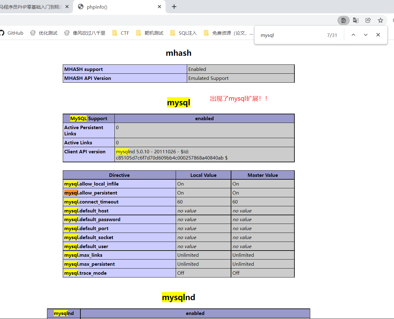Open the SQL注入 bookmarks folder
Screen dimensions: 394x319
(x=183, y=33)
